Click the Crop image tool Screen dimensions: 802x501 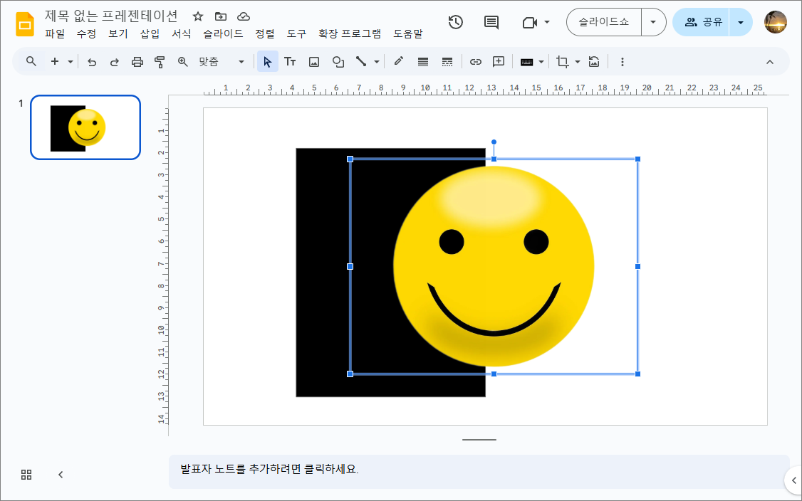562,62
